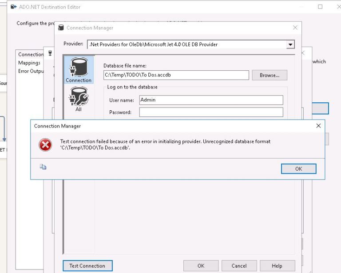The image size is (341, 273).
Task: Cancel the Connection Manager dialog
Action: click(x=239, y=266)
